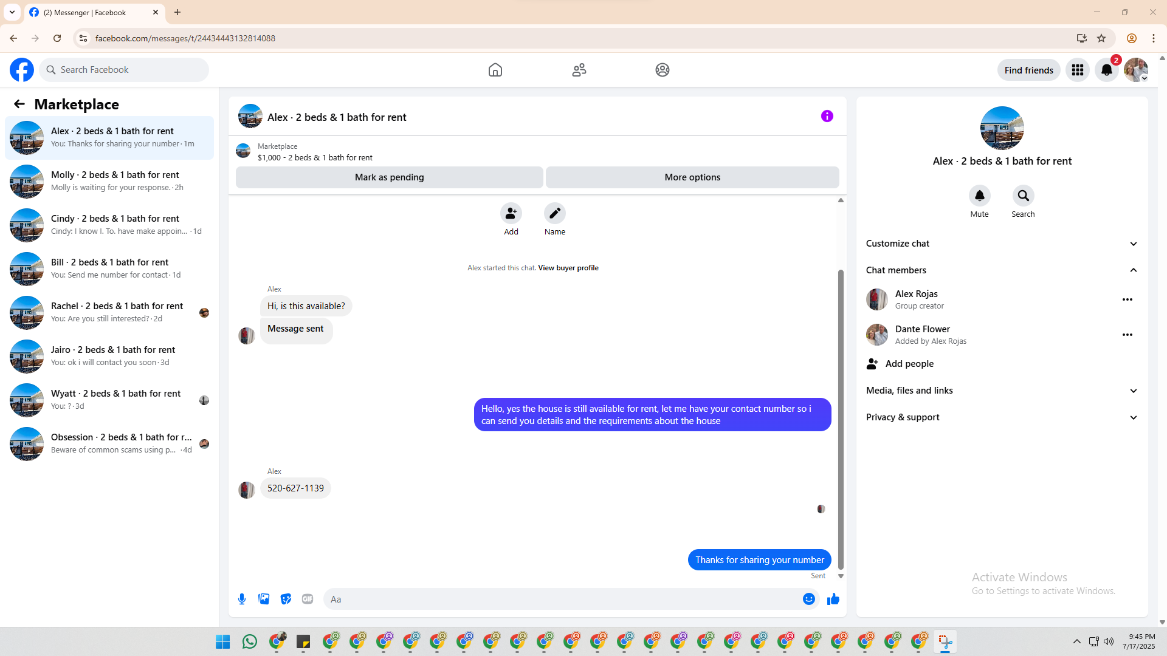Collapse the Chat members section
The image size is (1167, 656).
point(1002,270)
